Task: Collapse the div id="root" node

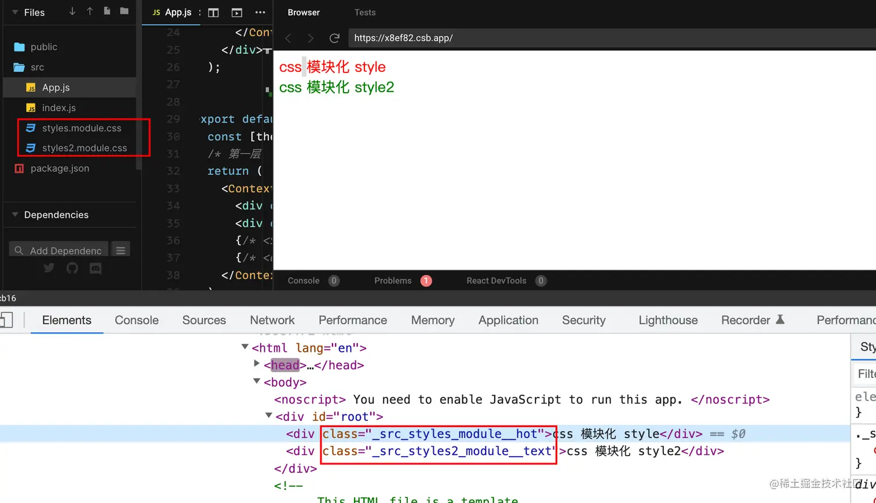Action: point(268,416)
